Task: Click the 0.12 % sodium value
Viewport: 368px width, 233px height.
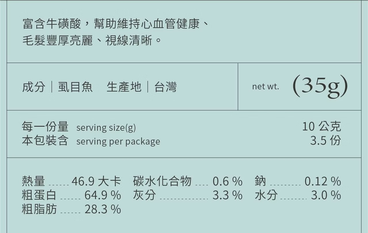Action: point(323,182)
